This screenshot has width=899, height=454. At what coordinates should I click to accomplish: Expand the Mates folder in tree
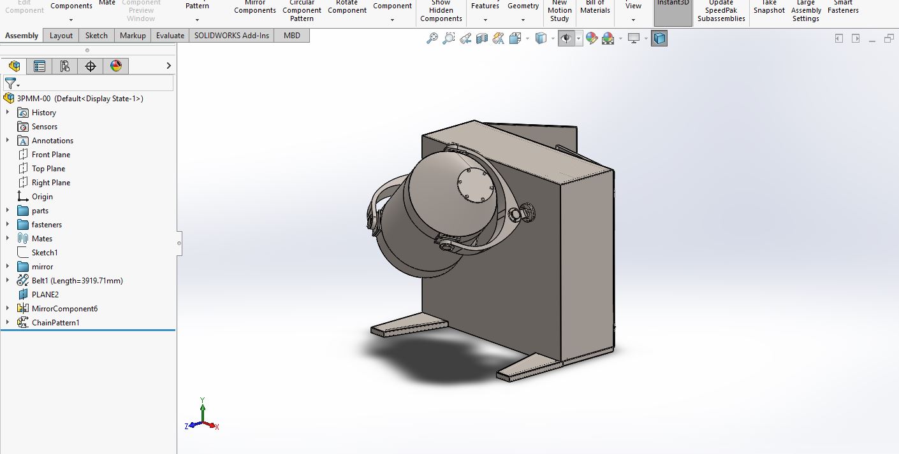pos(8,239)
